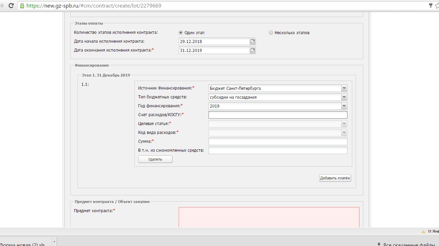Open the 'Целевая статья' dropdown
This screenshot has width=439, height=246.
coord(344,124)
